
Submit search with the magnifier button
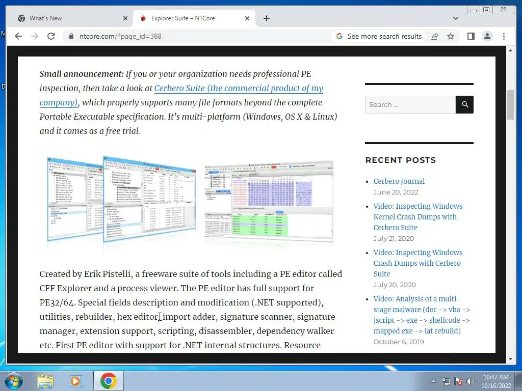point(465,105)
